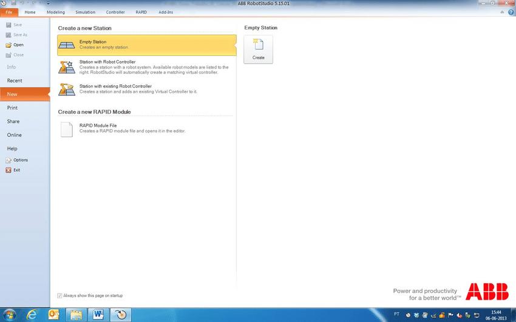Launch Internet Explorer from the taskbar

click(x=32, y=315)
